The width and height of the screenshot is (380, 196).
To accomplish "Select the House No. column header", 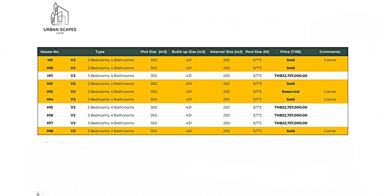I will click(x=50, y=52).
